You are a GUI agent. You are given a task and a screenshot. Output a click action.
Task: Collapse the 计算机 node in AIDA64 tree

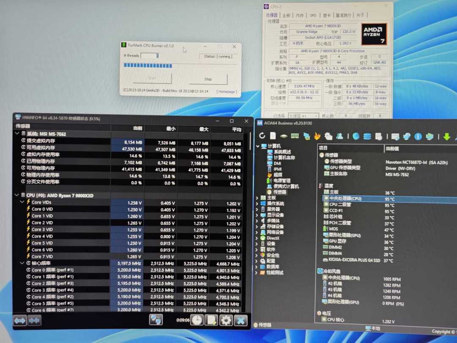pyautogui.click(x=258, y=146)
